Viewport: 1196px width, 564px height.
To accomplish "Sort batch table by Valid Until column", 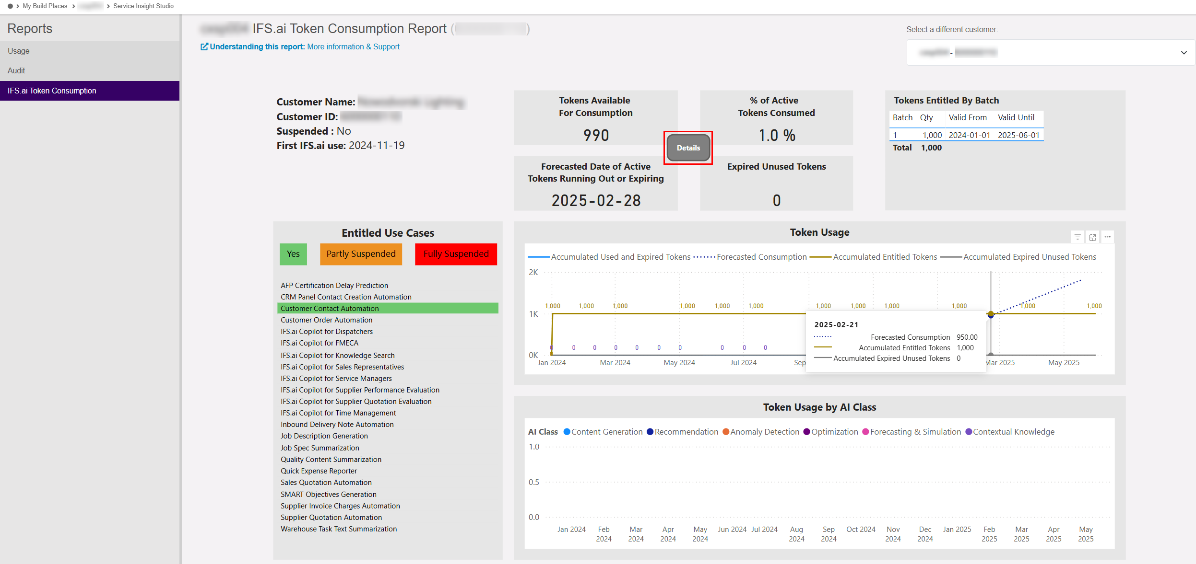I will coord(1016,117).
